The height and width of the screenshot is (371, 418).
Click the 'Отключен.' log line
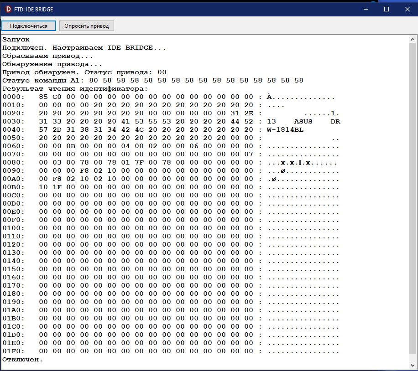click(x=22, y=360)
